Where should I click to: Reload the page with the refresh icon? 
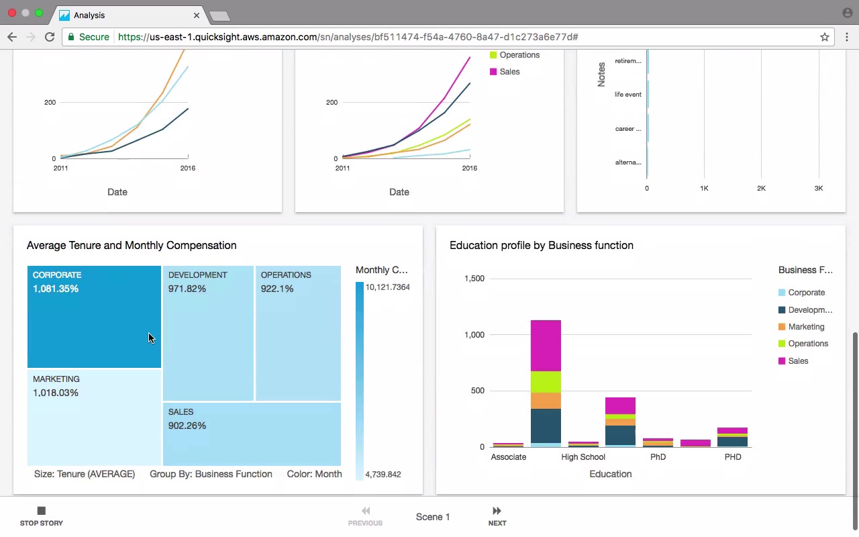(x=50, y=37)
